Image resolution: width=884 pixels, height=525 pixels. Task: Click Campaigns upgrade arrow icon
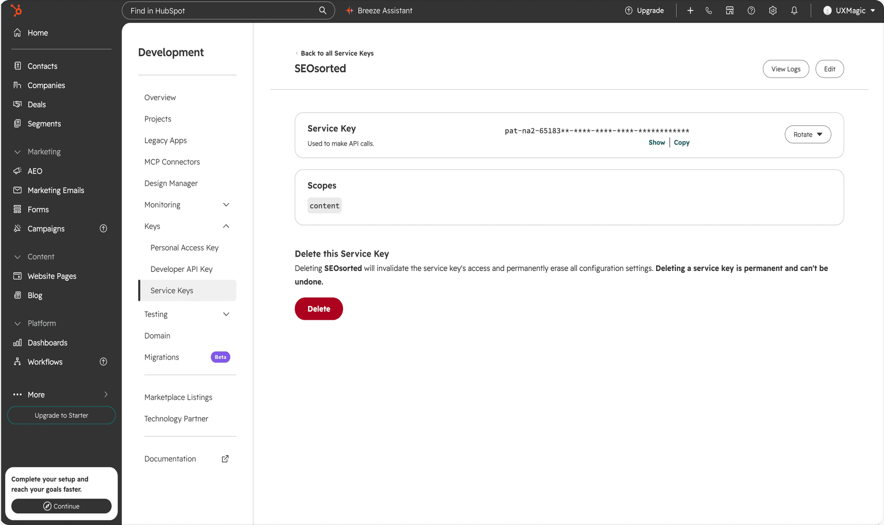click(x=104, y=229)
